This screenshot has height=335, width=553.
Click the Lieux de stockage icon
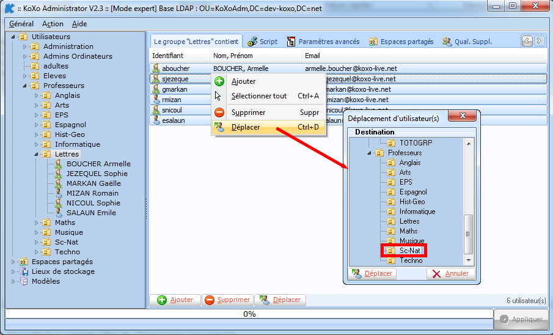click(x=23, y=272)
